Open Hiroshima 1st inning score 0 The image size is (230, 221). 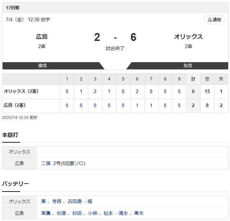click(x=67, y=105)
